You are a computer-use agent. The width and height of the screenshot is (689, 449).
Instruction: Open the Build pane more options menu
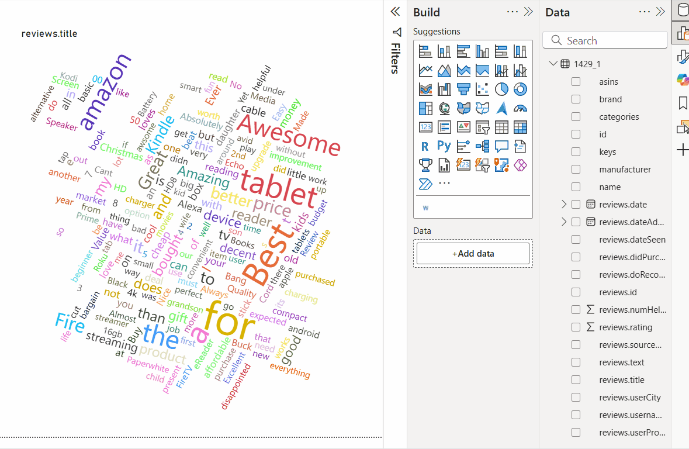513,12
